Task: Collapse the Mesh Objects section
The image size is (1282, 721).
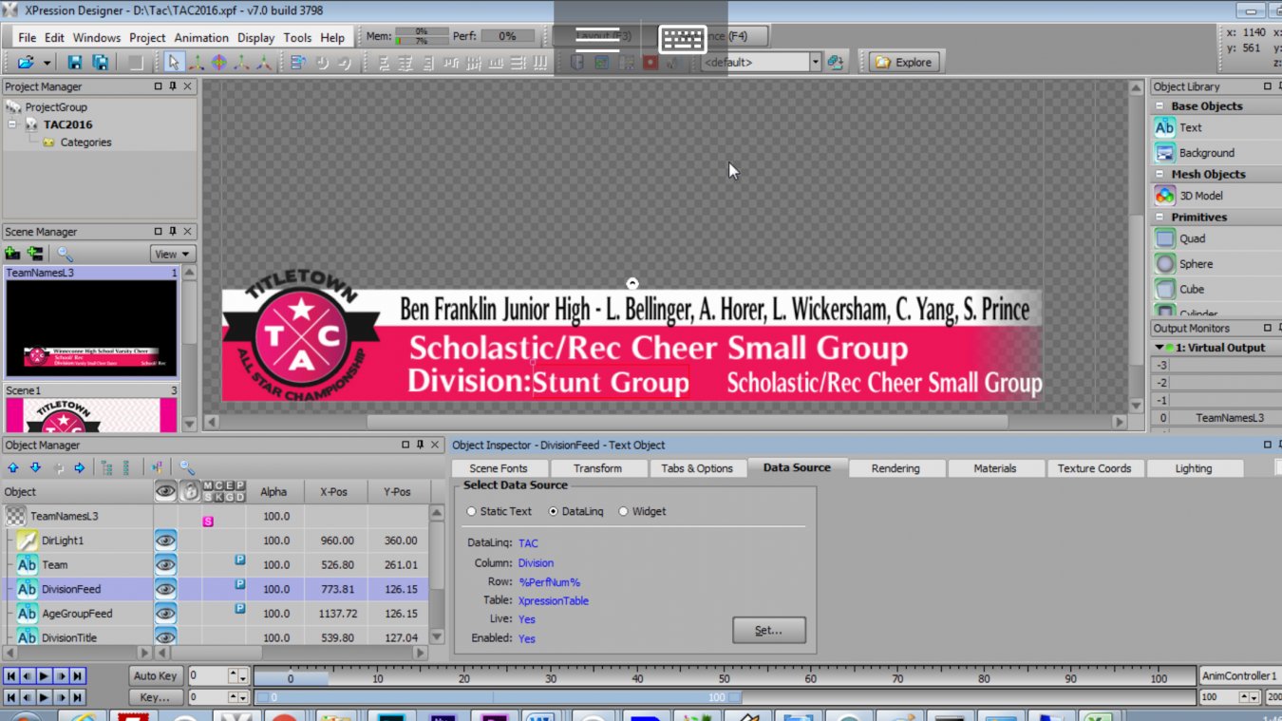Action: click(x=1161, y=175)
